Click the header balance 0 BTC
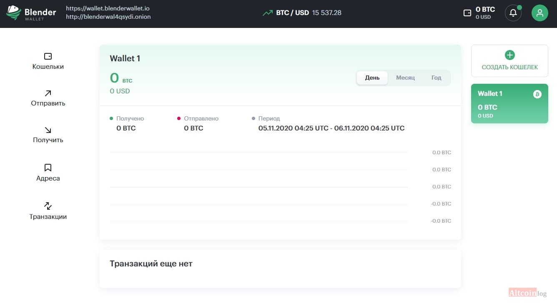The image size is (557, 306). pos(485,9)
